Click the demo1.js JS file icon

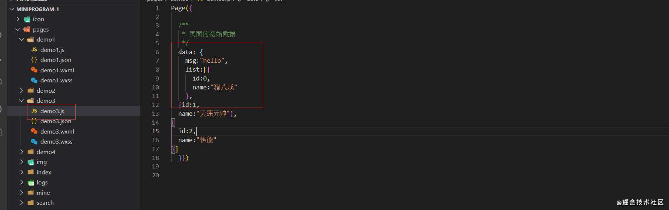click(x=34, y=50)
